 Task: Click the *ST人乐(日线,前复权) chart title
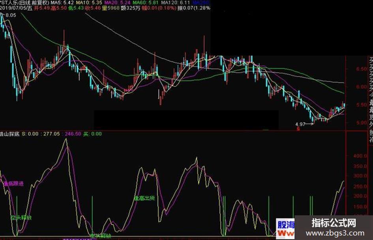click(24, 3)
